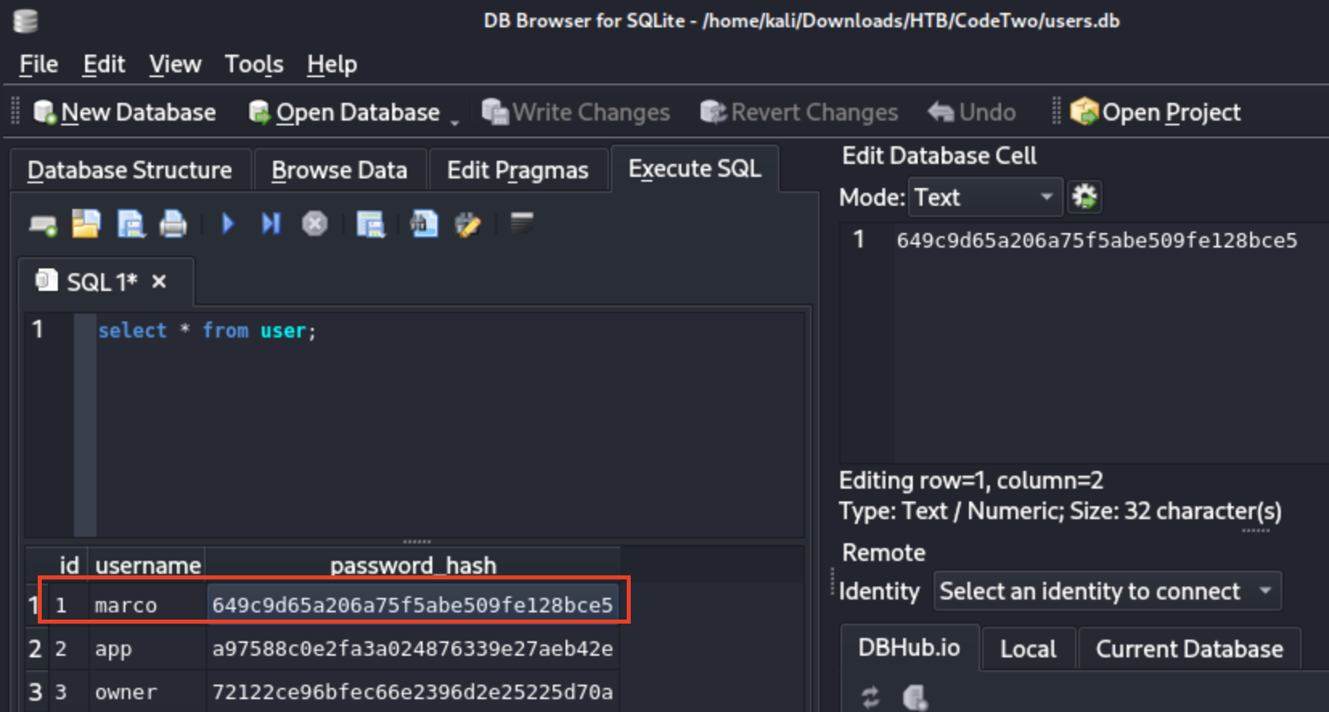Click the Open Project button
This screenshot has height=712, width=1329.
[1155, 113]
